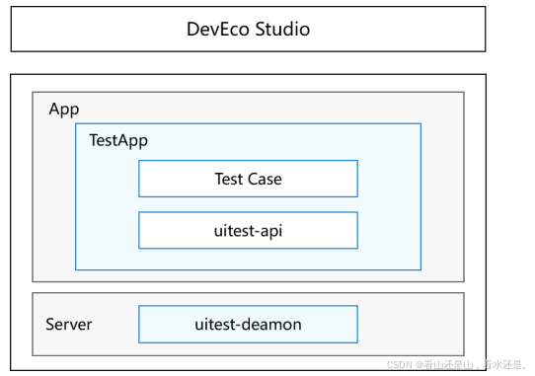Click the DevEco Studio box

(248, 29)
